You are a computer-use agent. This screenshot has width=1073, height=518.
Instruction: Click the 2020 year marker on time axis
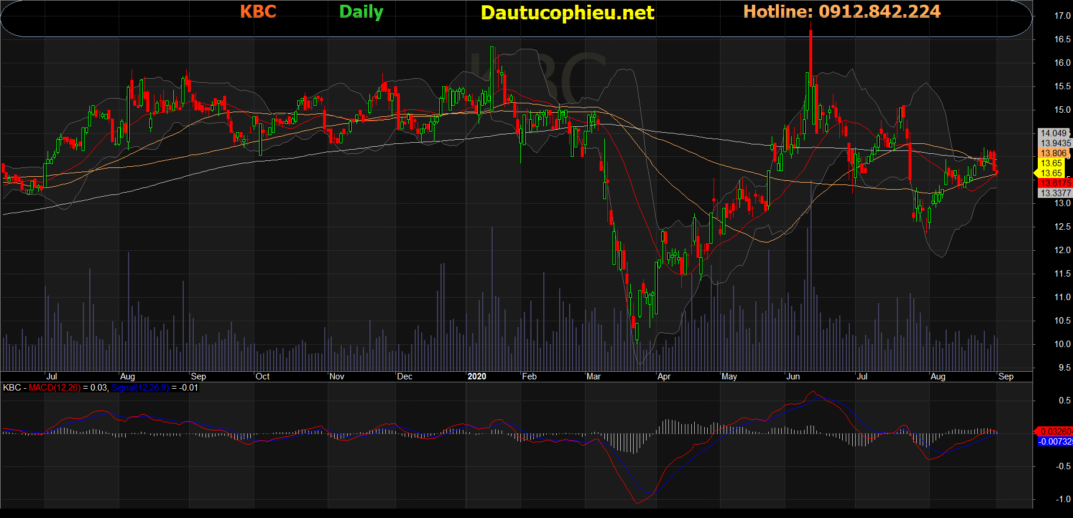pos(476,376)
